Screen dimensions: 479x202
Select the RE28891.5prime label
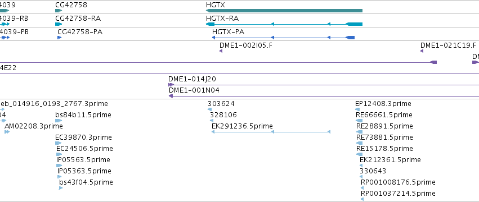(384, 126)
